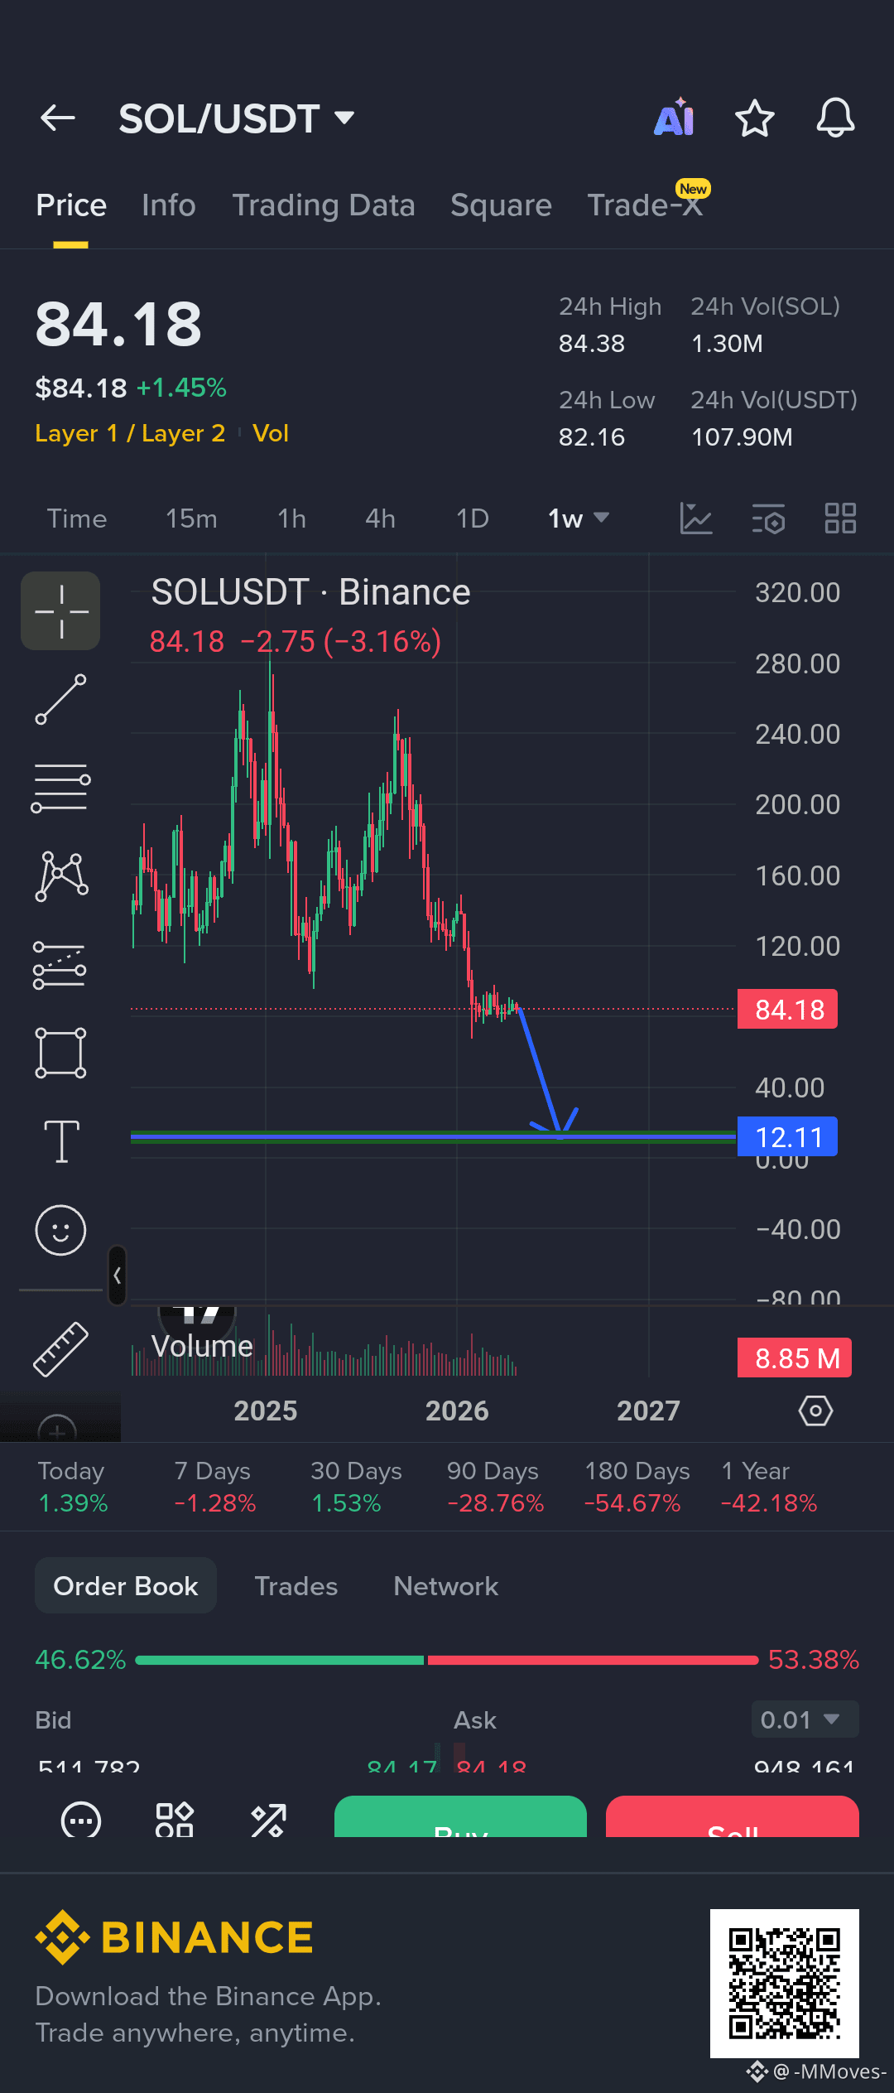Screen dimensions: 894x2093
Task: Select the 15m chart interval
Action: point(191,518)
